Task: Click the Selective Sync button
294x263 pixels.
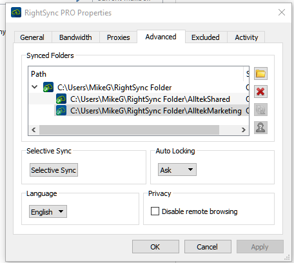Action: click(x=54, y=170)
